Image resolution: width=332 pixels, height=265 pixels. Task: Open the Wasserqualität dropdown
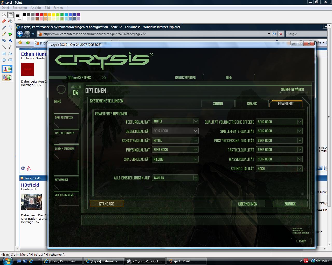point(279,159)
